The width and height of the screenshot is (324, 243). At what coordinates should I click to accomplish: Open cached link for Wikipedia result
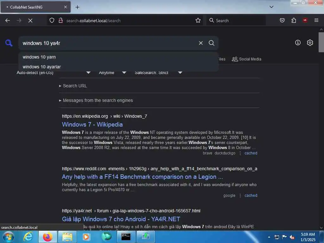pos(251,153)
